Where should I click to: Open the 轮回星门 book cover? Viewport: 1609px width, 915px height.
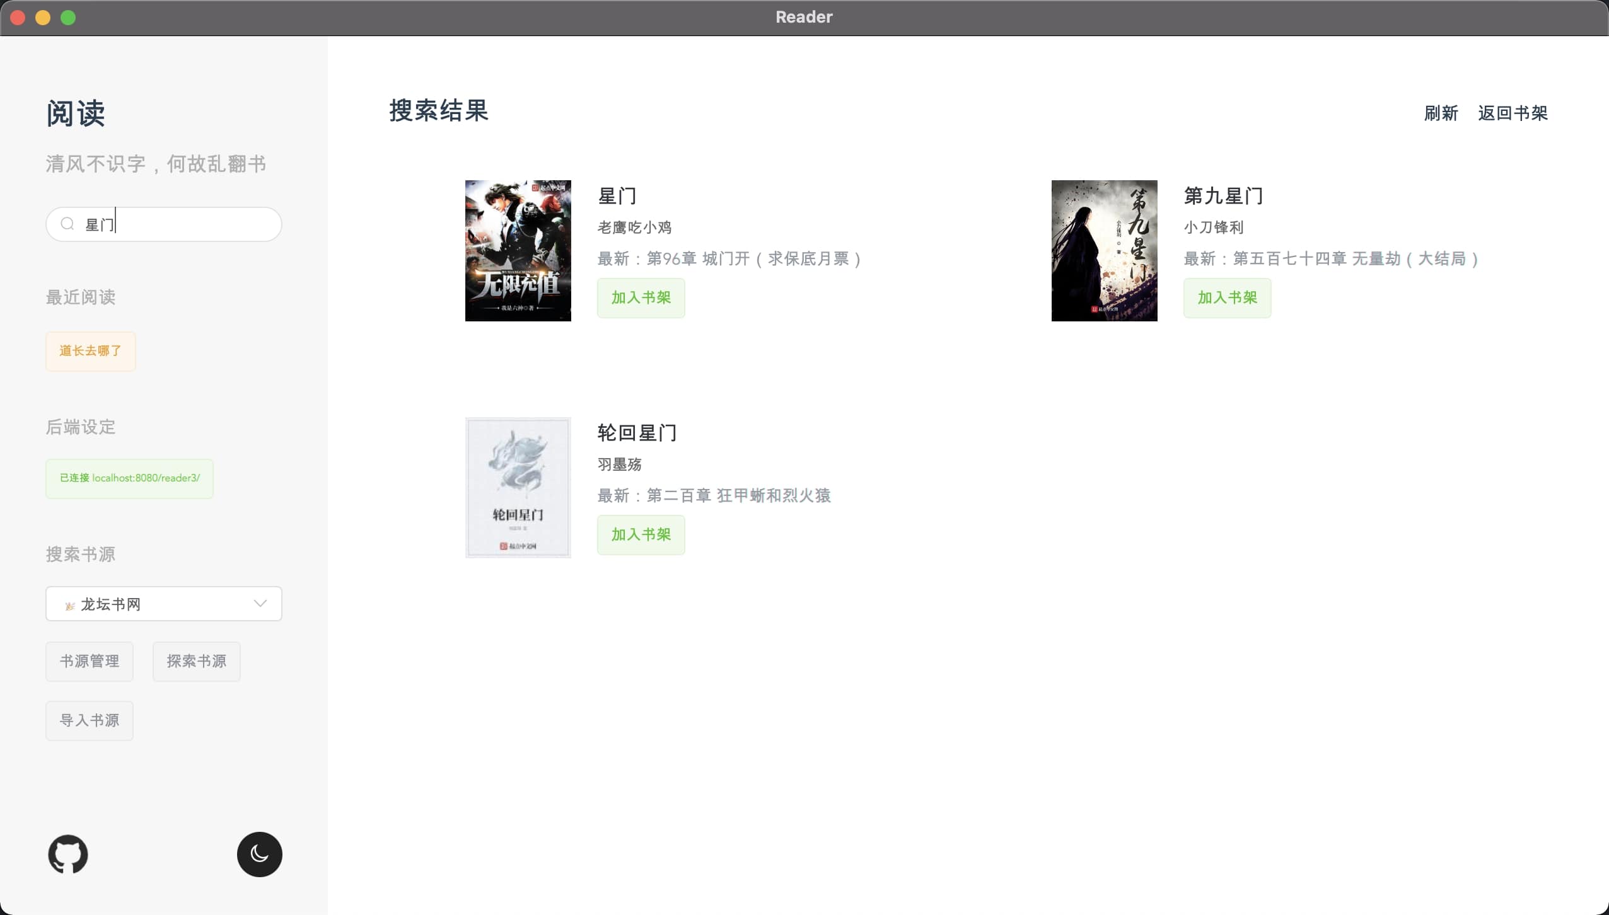click(518, 487)
